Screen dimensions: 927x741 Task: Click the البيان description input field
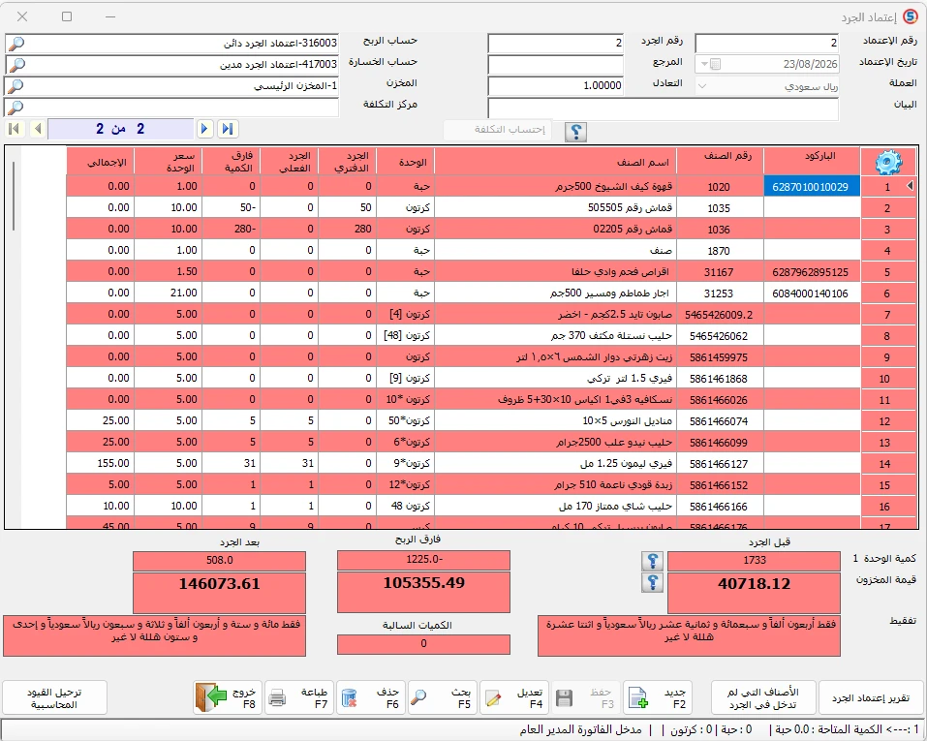pos(663,108)
